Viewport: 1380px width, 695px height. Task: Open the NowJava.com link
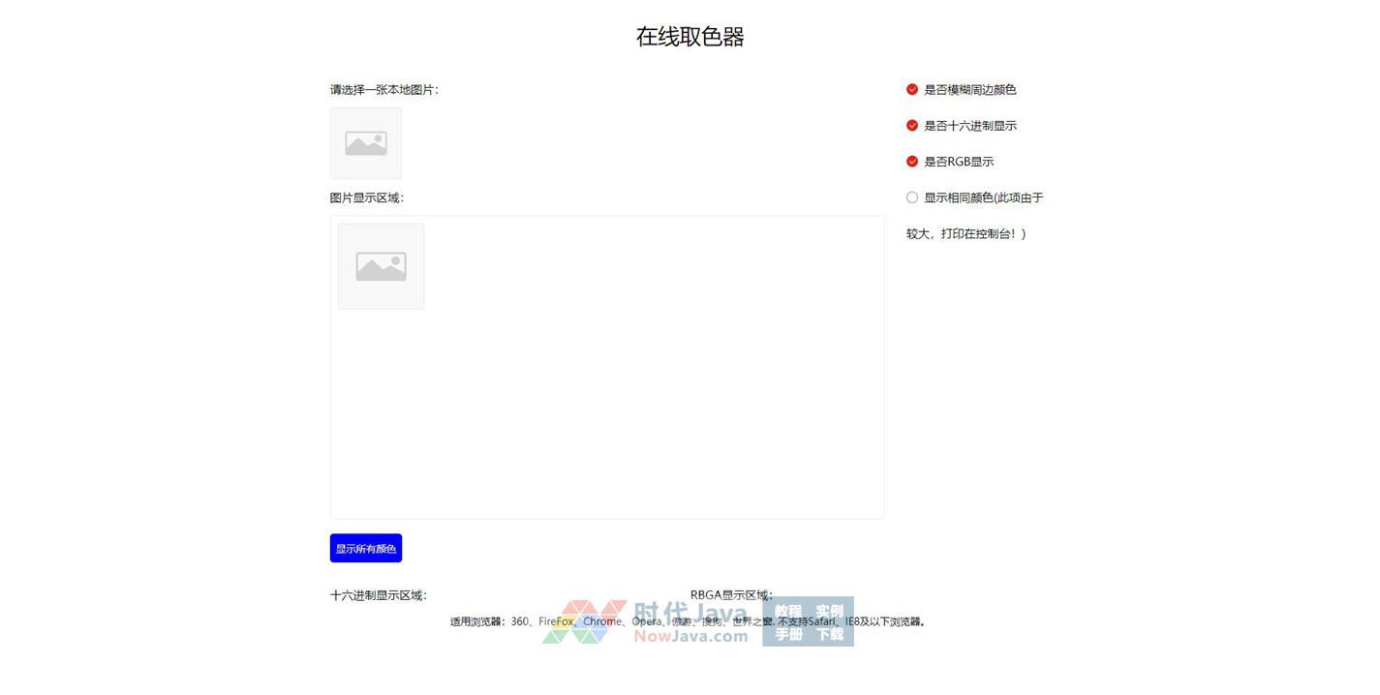click(x=690, y=637)
